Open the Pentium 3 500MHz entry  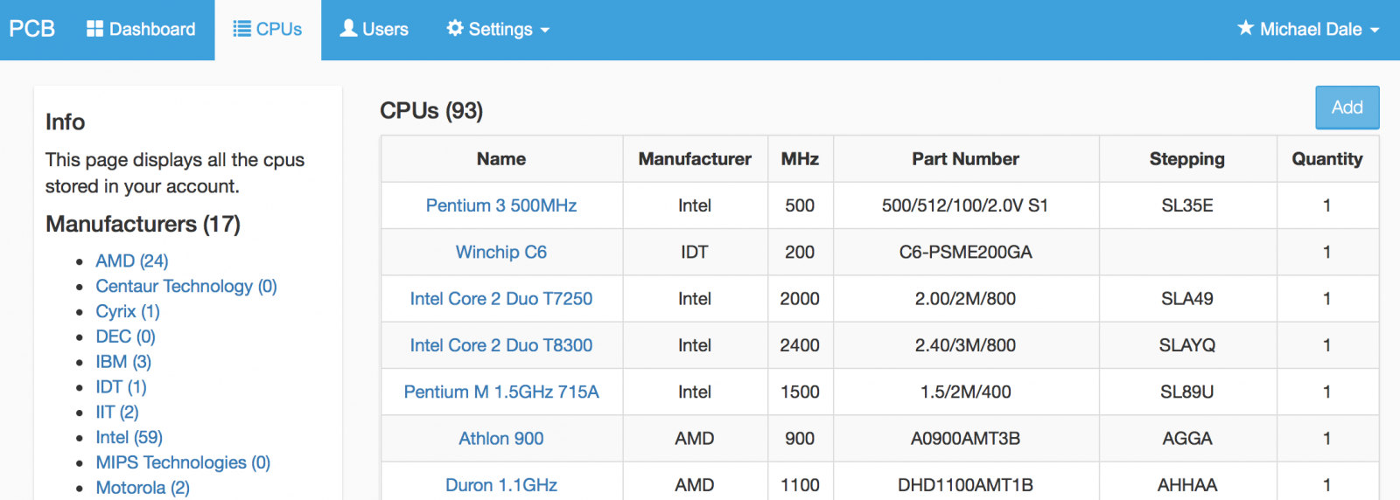500,205
